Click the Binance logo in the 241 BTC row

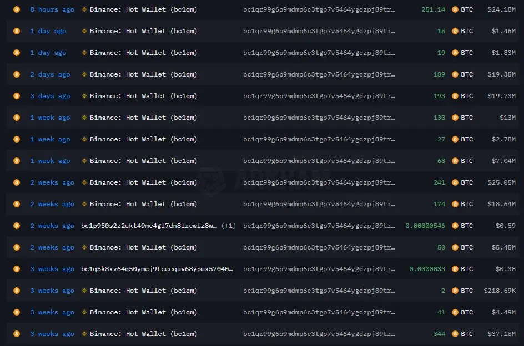coord(84,182)
